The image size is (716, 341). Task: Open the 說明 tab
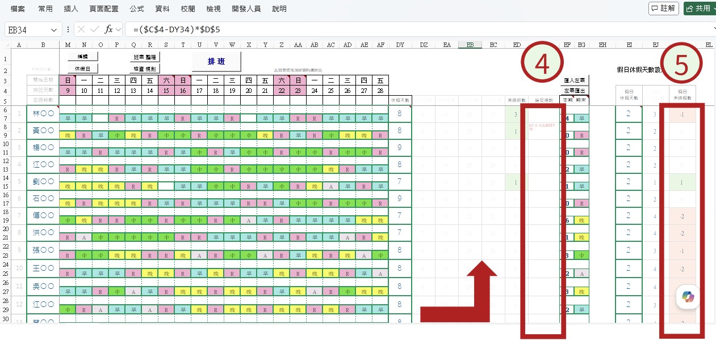pyautogui.click(x=279, y=9)
